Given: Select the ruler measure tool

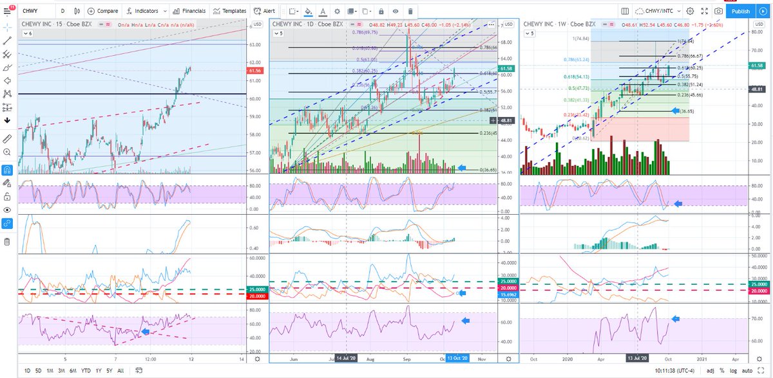Looking at the screenshot, I should (7, 138).
